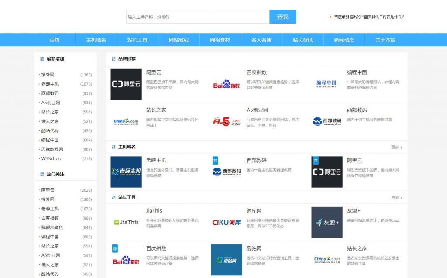Image resolution: width=447 pixels, height=278 pixels.
Task: Open 阿里云 in 热门关注 list
Action: tap(48, 190)
